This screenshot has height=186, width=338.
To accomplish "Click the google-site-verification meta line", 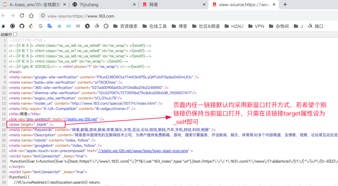I will (x=104, y=77).
